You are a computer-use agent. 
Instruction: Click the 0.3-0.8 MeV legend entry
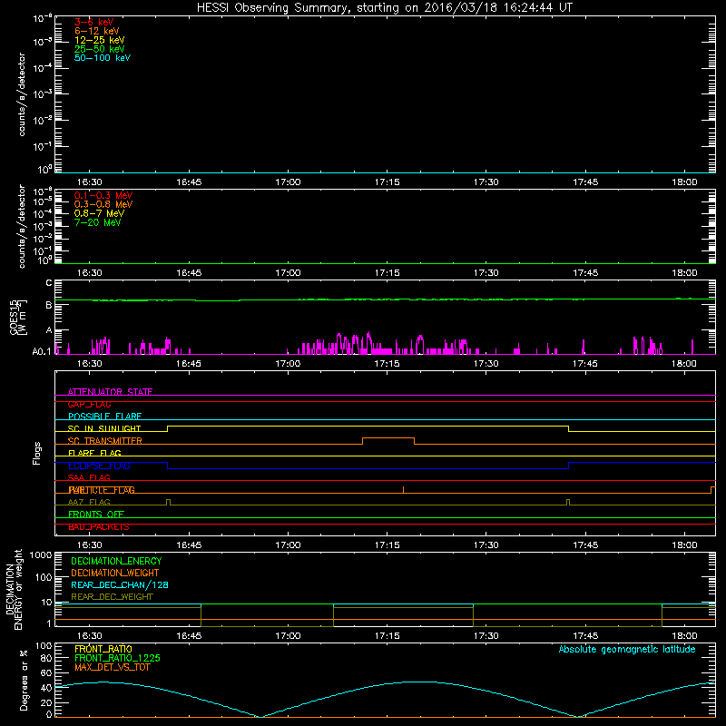(x=103, y=204)
